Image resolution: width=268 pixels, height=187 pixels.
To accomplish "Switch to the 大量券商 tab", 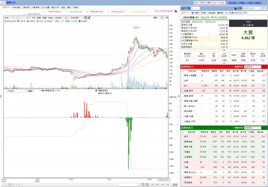I will pos(35,8).
